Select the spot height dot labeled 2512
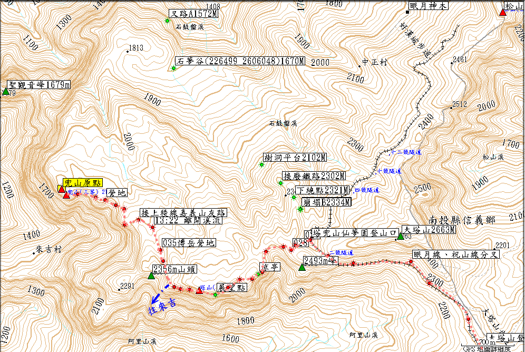 (x=451, y=107)
